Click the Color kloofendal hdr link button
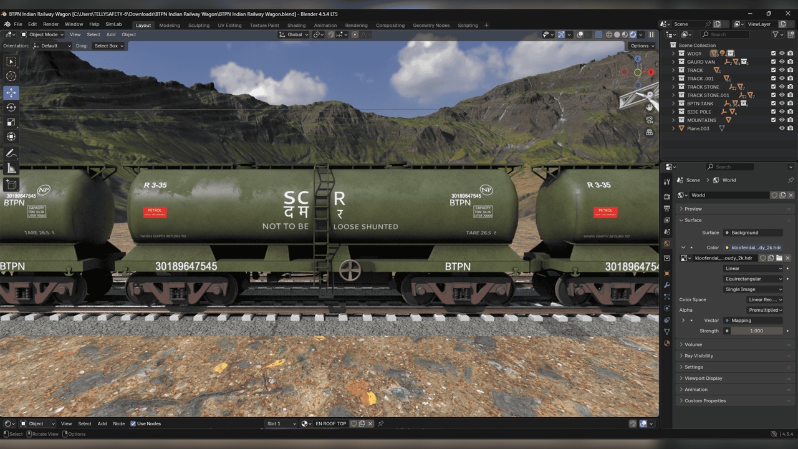 click(x=753, y=248)
